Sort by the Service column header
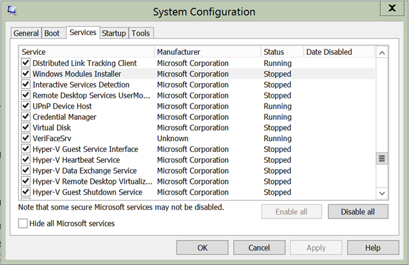Screen dimensions: 409x265 [88, 52]
